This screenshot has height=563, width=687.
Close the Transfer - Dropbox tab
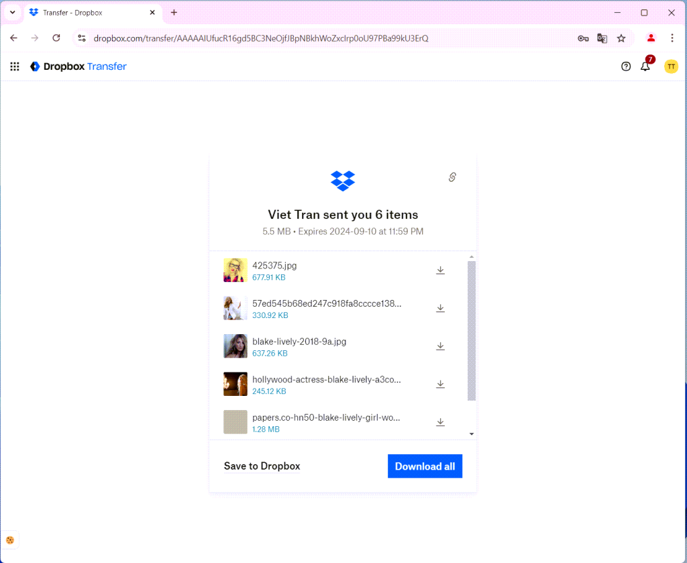tap(152, 12)
